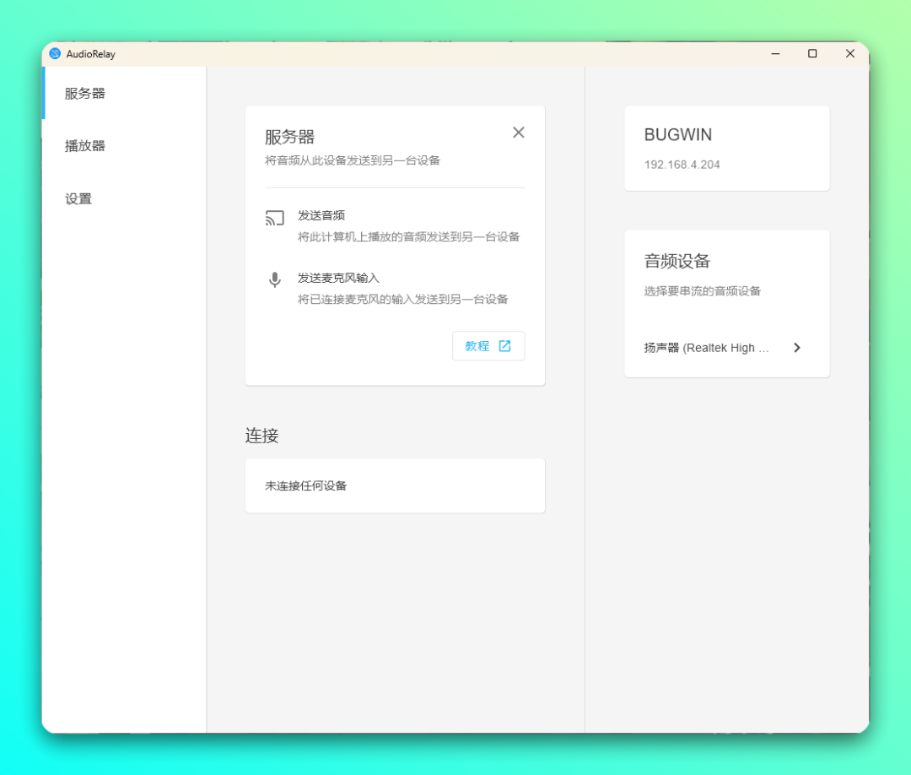Click the AudioRelay app icon in title bar
Screen dimensions: 911x775
point(56,54)
